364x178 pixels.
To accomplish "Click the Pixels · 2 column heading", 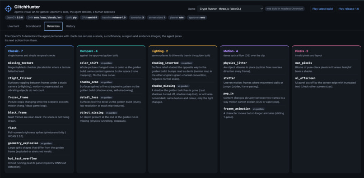I will click(302, 51).
